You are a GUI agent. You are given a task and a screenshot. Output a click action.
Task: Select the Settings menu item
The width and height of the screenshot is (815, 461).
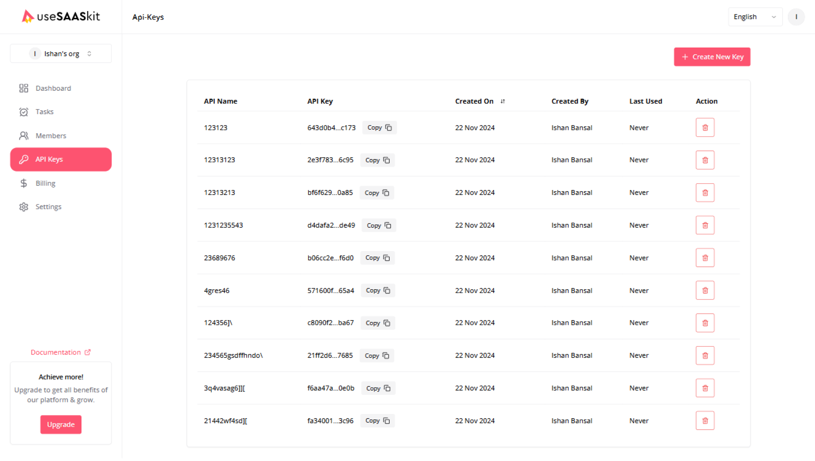48,207
